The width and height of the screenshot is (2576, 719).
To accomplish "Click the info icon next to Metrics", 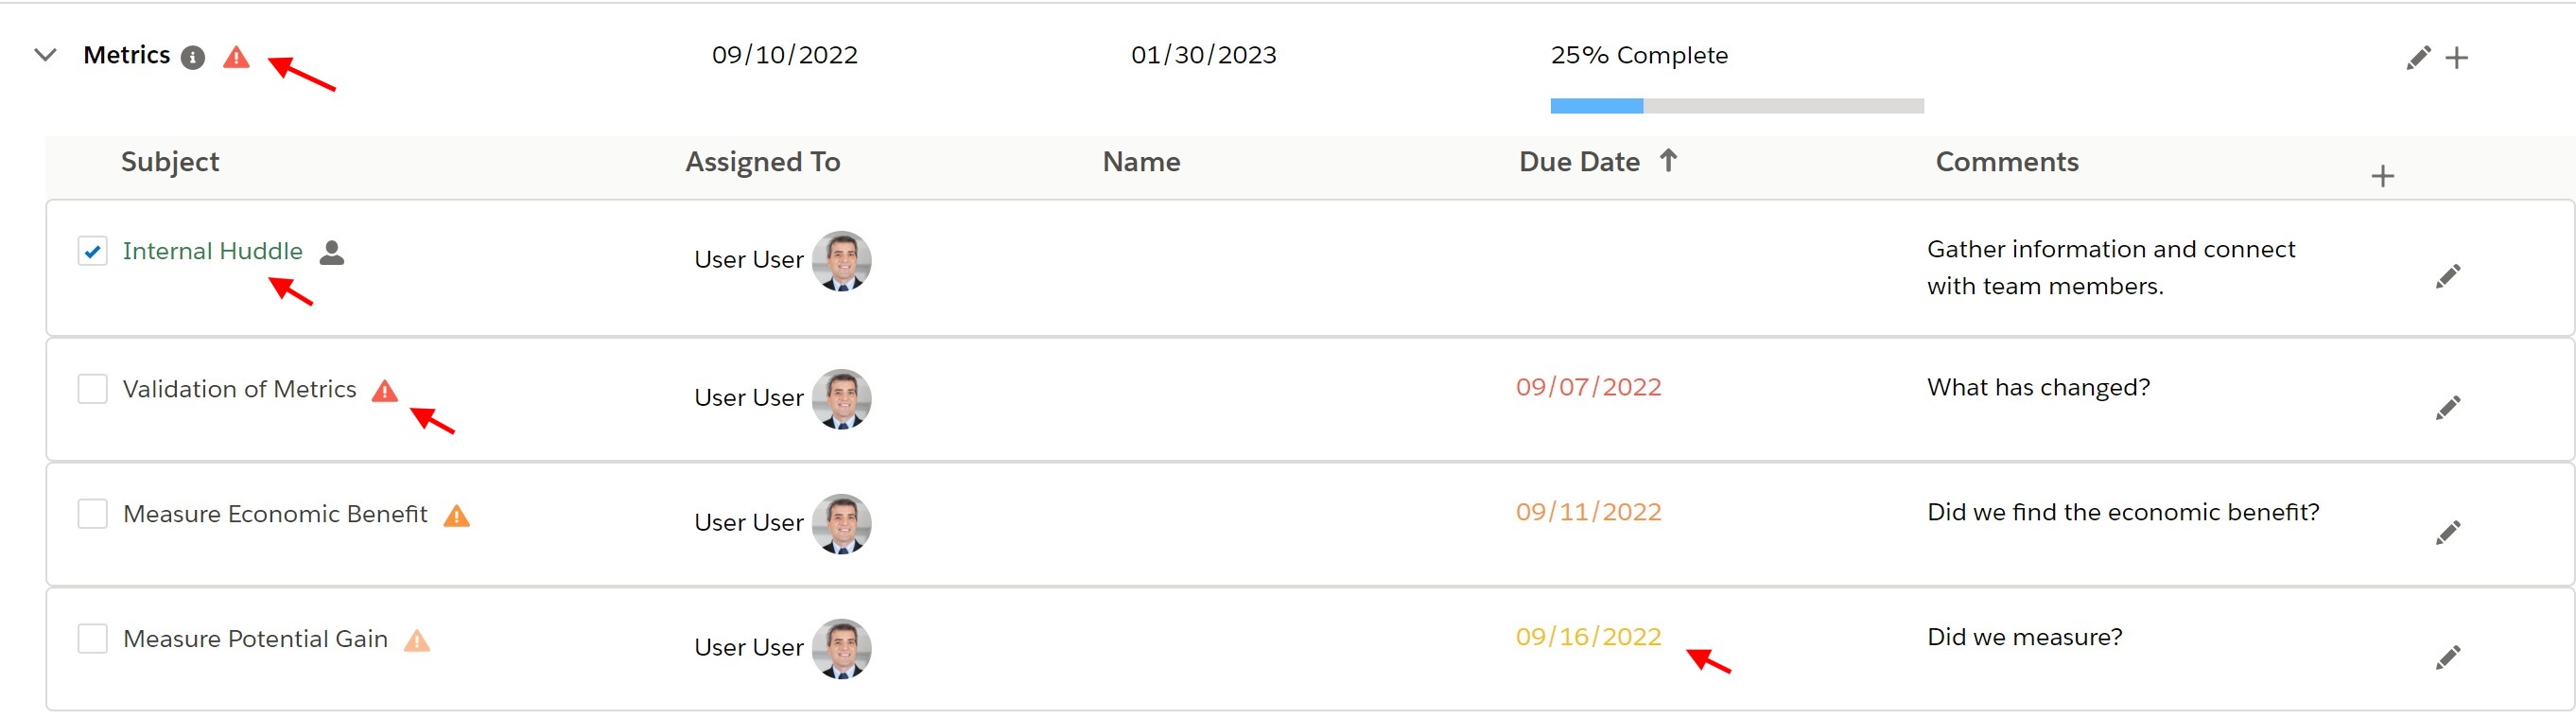I will tap(193, 58).
